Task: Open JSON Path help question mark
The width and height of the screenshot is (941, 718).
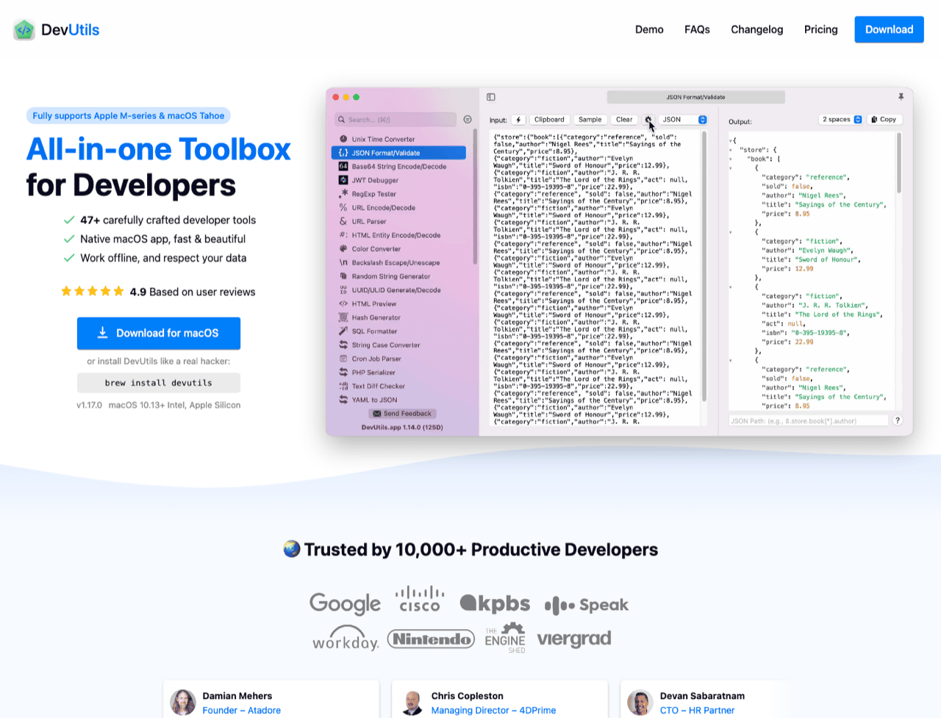Action: [898, 420]
